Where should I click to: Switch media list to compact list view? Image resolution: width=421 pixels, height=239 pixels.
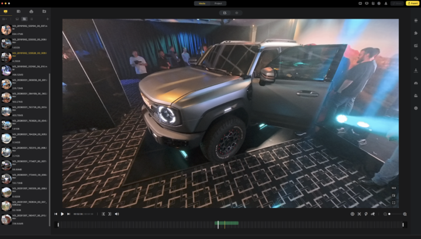[x=32, y=19]
